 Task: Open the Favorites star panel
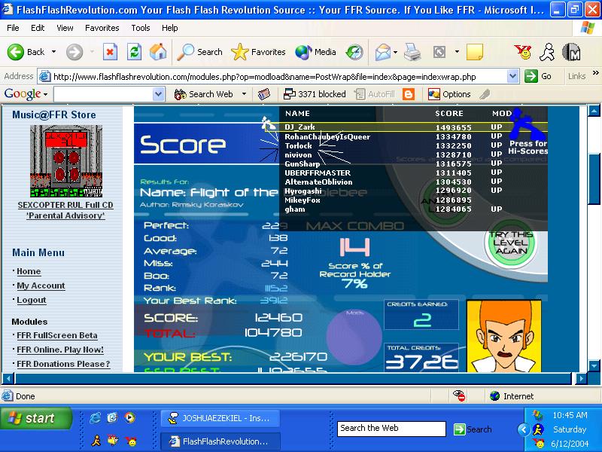[258, 52]
